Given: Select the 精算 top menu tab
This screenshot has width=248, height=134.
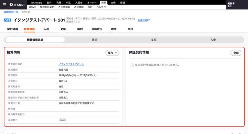Looking at the screenshot, I should [x=104, y=3].
